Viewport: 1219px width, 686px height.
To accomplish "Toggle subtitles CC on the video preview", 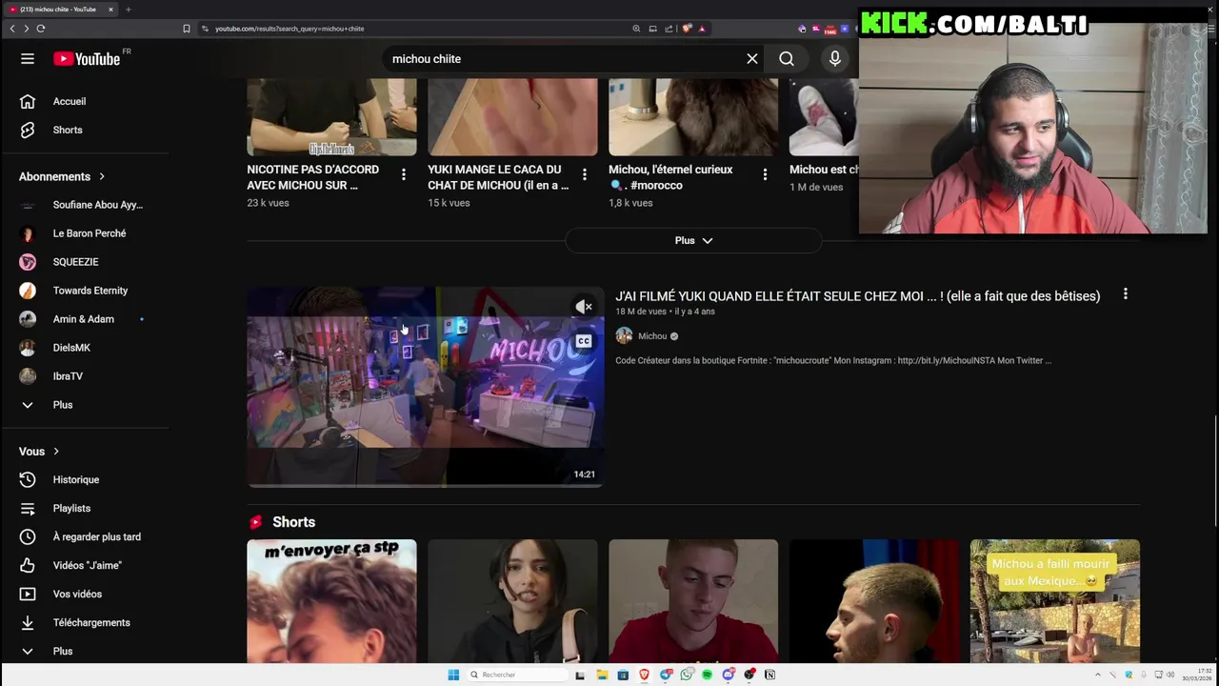I will click(584, 341).
